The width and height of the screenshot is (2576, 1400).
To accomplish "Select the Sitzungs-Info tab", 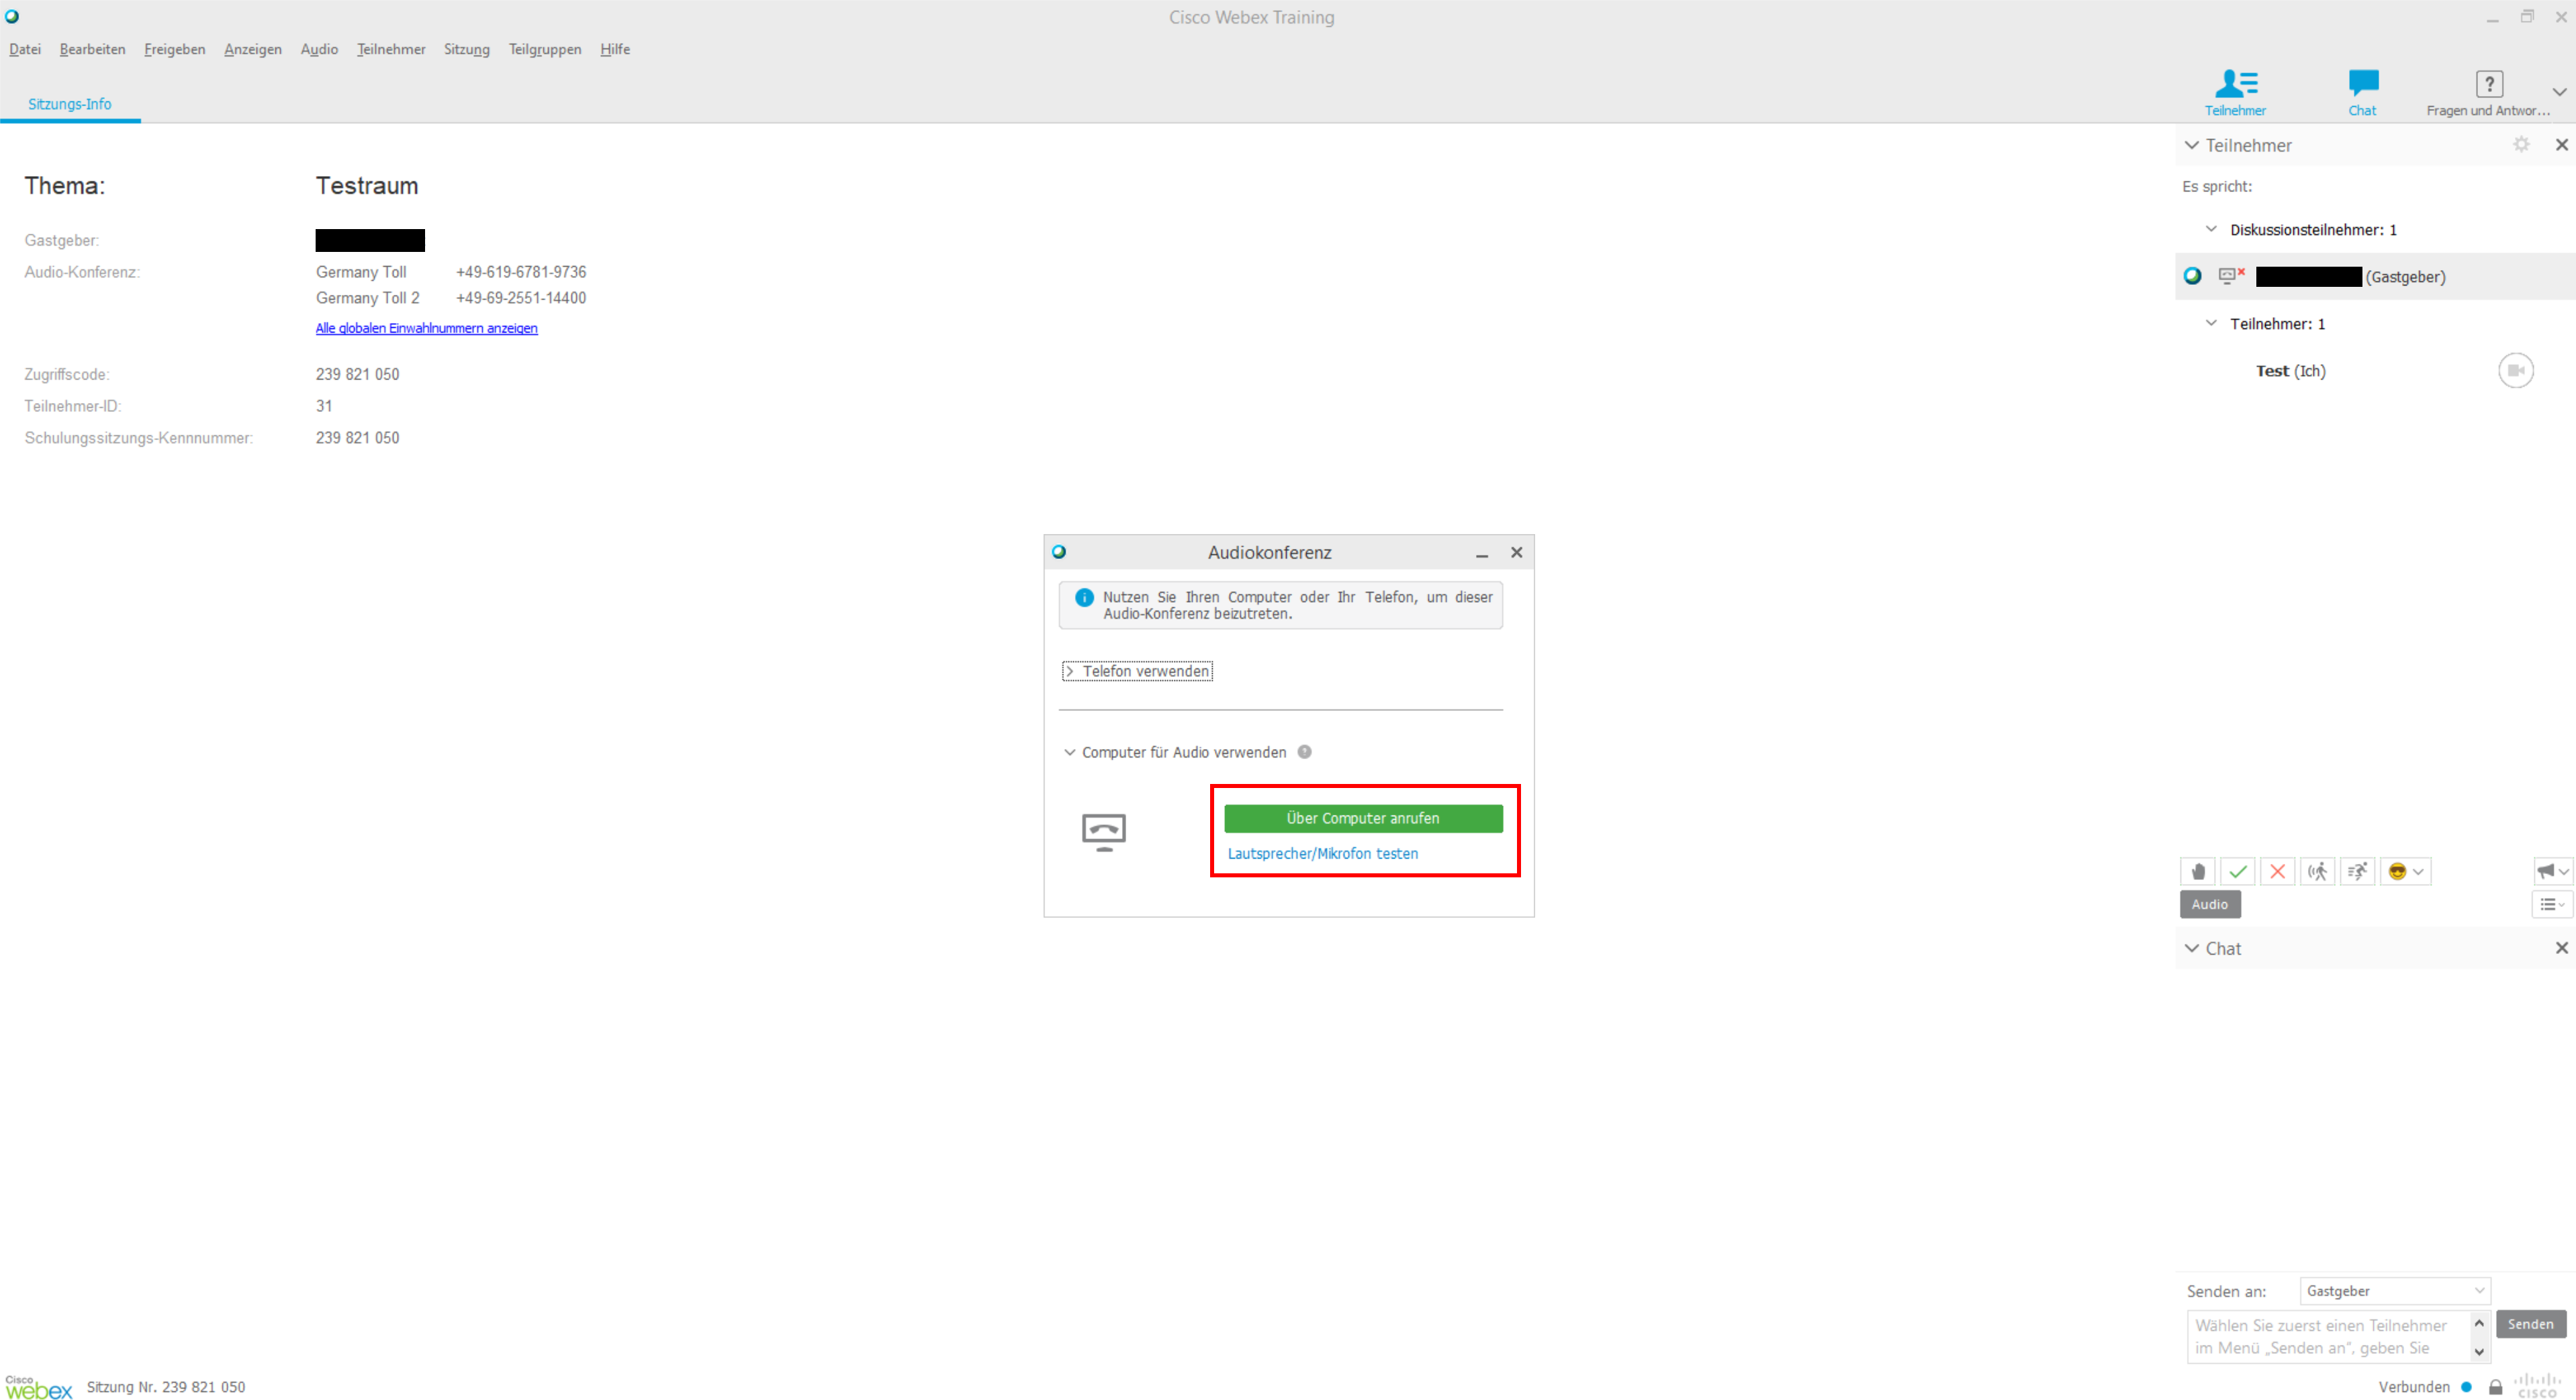I will 69,104.
